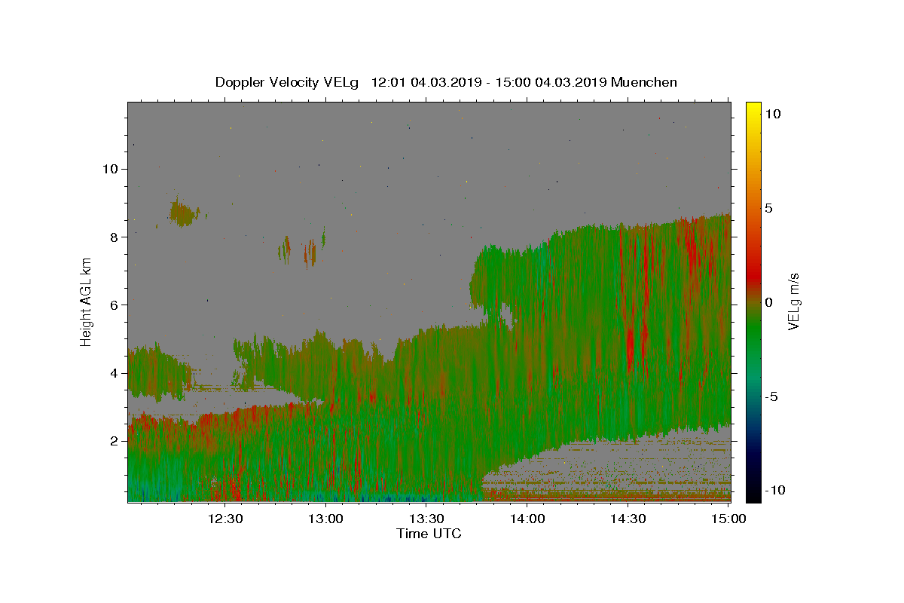Click the green region of the colorbar
This screenshot has width=904, height=603.
[x=753, y=332]
